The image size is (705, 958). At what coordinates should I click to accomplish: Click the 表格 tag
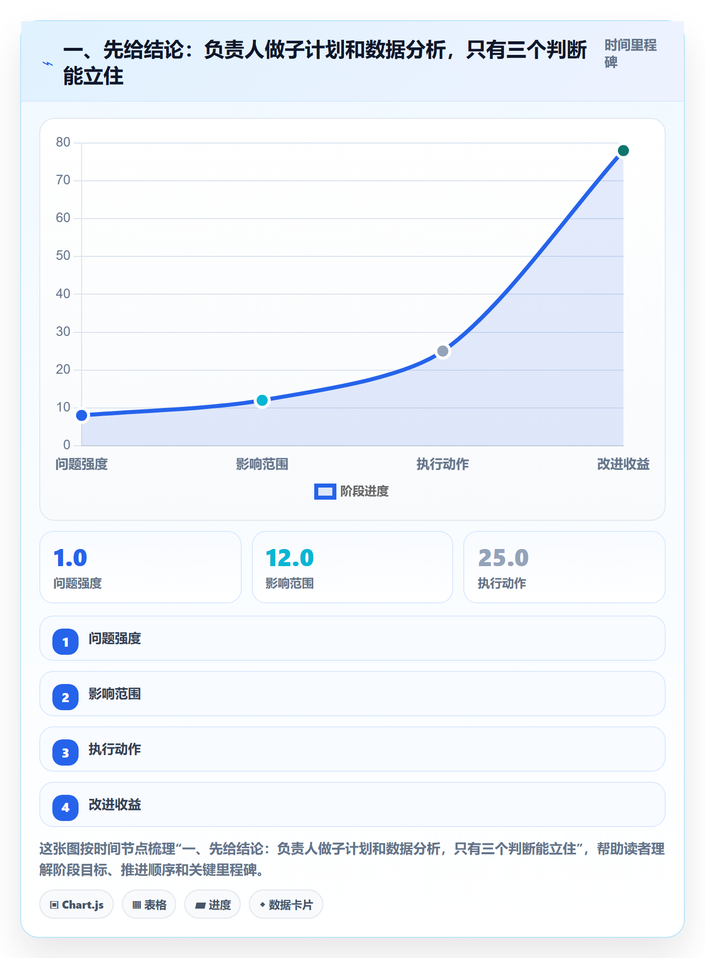(149, 905)
